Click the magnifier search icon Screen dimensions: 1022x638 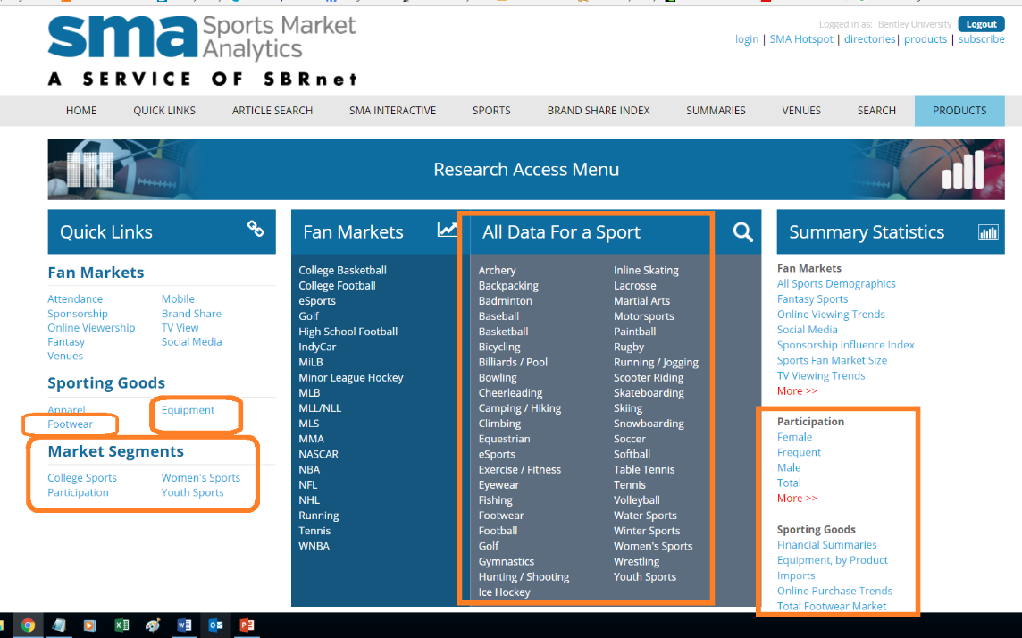(742, 232)
